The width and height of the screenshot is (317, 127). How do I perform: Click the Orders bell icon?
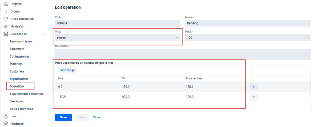pos(6,11)
